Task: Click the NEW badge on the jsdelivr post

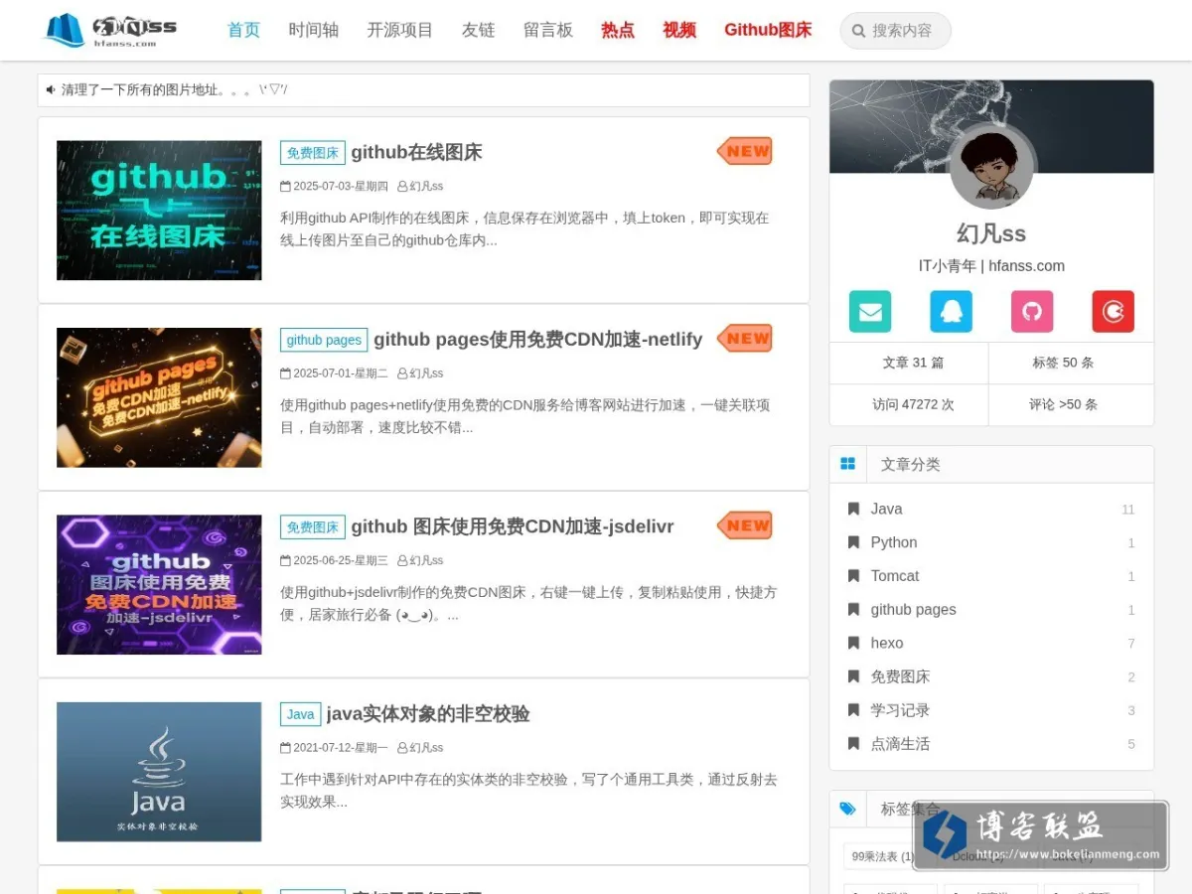Action: (x=745, y=525)
